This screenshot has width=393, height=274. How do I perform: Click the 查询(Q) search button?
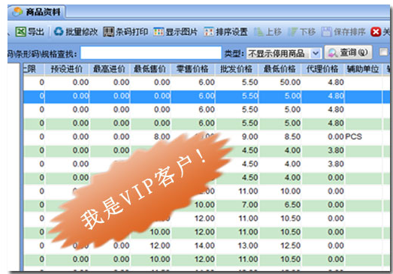(349, 53)
